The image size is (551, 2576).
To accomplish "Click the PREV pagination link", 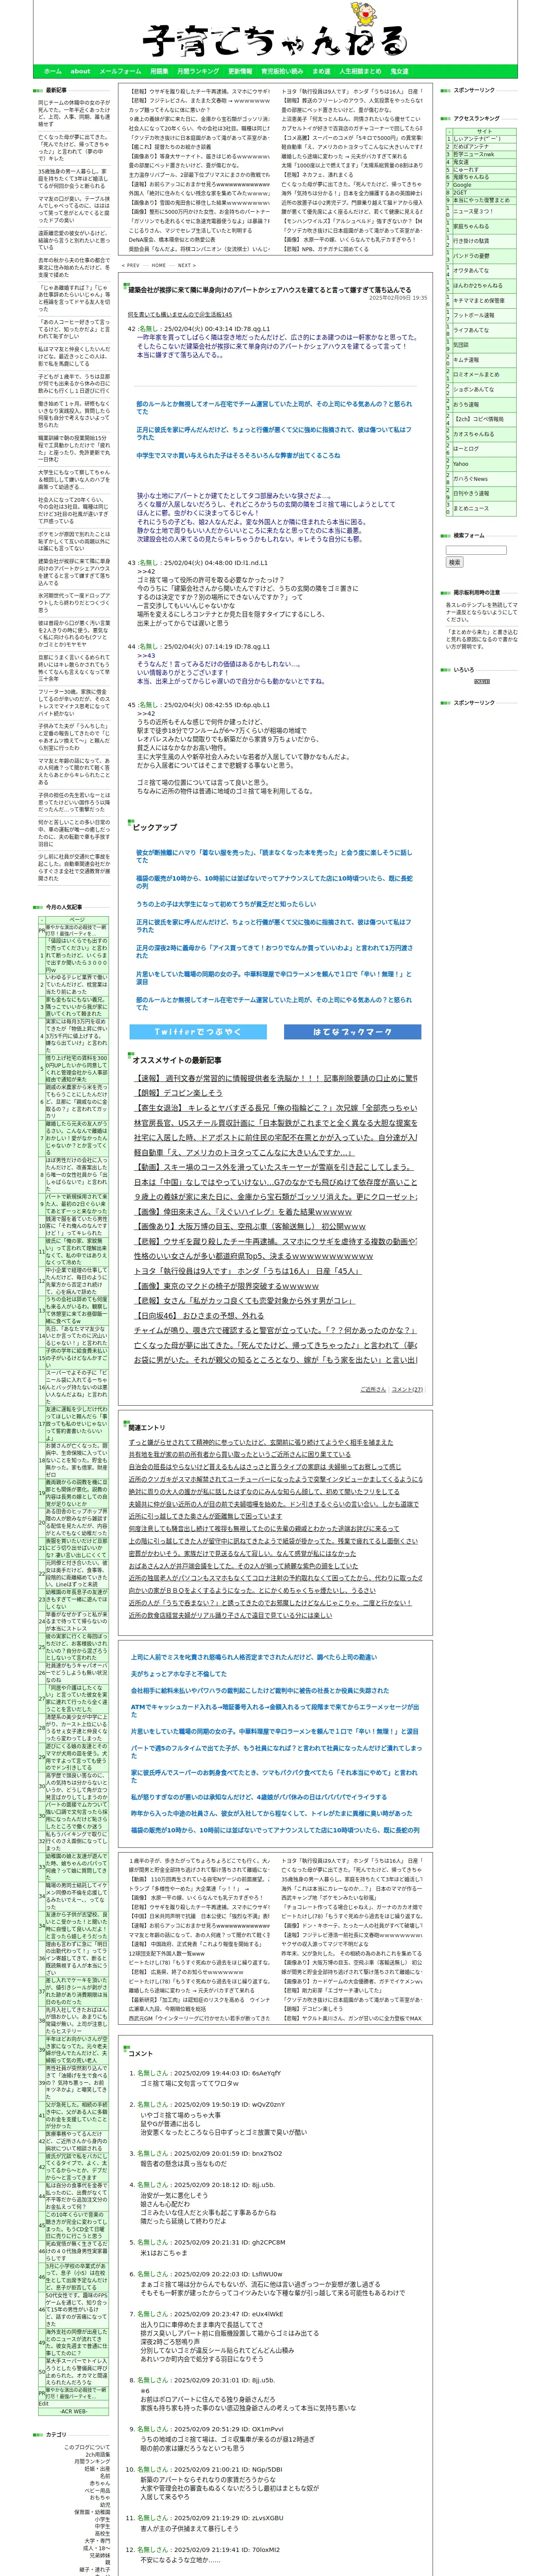I will (130, 266).
